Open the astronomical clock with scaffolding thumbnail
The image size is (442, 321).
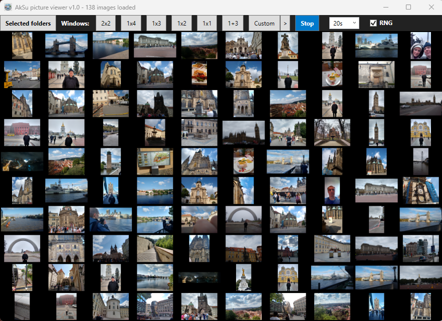(x=420, y=190)
